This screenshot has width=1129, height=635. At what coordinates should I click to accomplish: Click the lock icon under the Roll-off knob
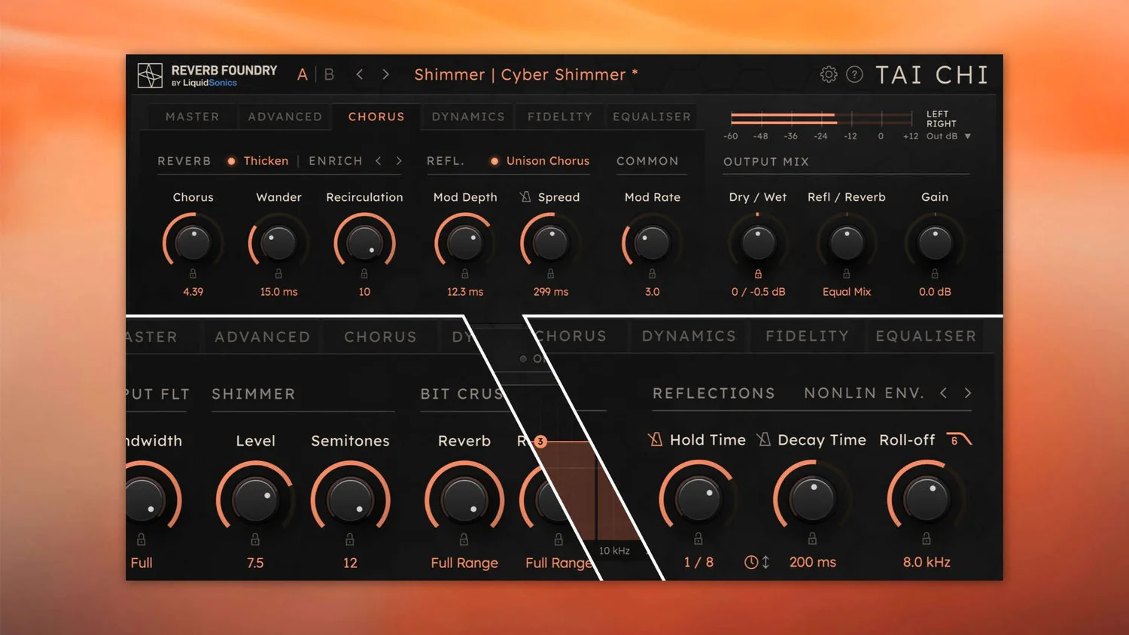tap(925, 538)
